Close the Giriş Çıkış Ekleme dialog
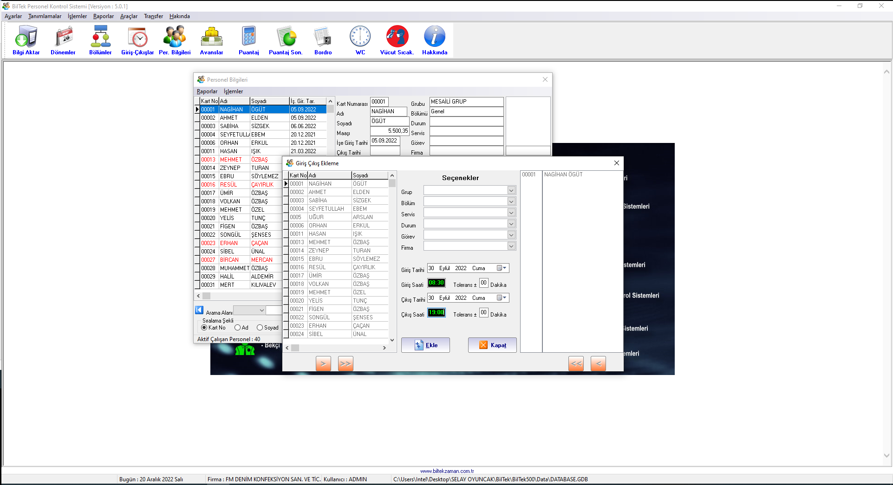Image resolution: width=893 pixels, height=485 pixels. point(617,163)
